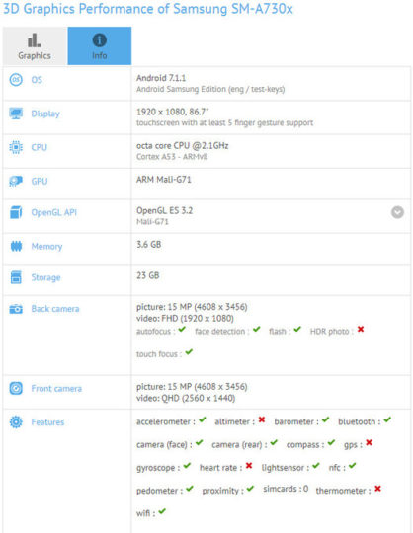The image size is (413, 533).
Task: Switch to the Graphics tab
Action: (35, 45)
